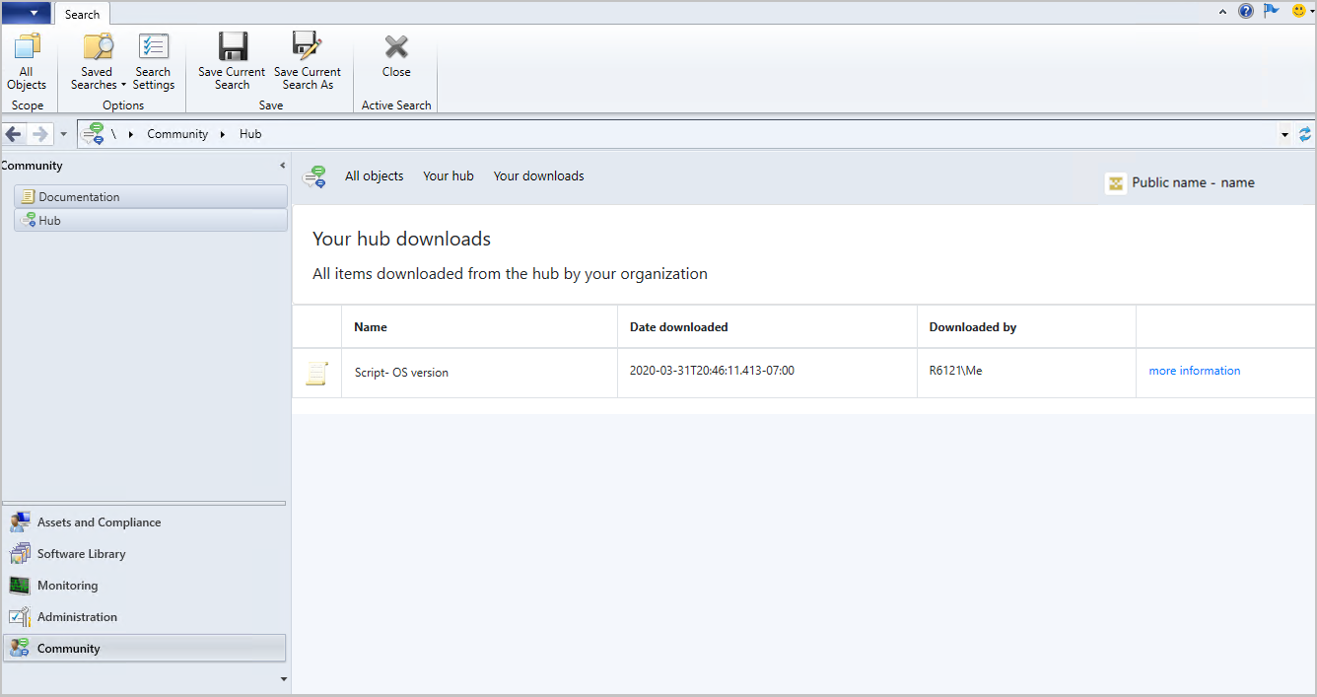This screenshot has width=1317, height=697.
Task: Click the back navigation arrow
Action: point(14,134)
